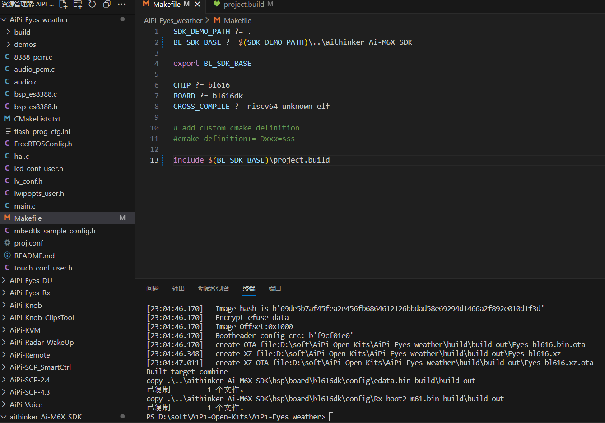The height and width of the screenshot is (423, 605).
Task: Open lcd_conf_user.h file
Action: click(67, 169)
